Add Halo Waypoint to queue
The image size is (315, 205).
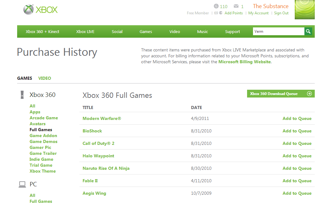(297, 156)
